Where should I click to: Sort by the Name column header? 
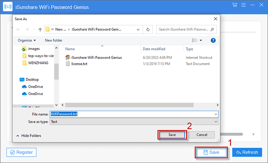[x=70, y=49]
